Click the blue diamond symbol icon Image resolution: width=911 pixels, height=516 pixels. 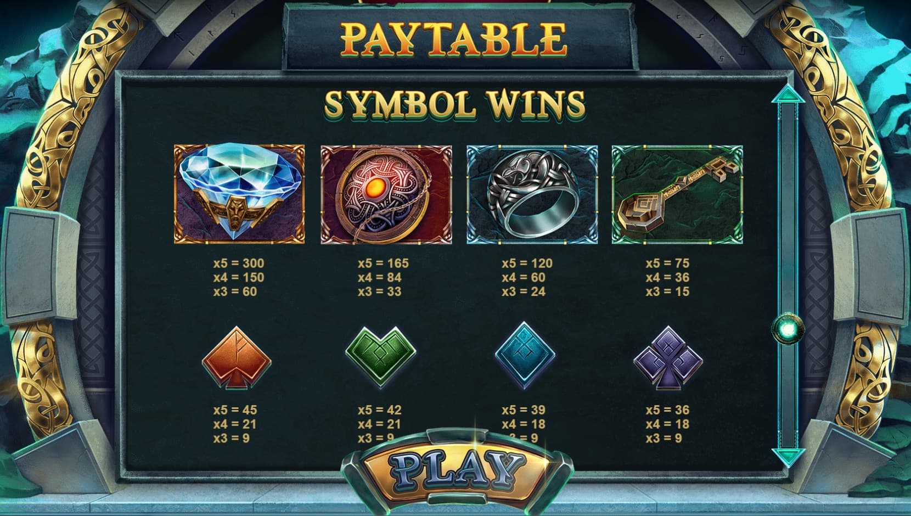[239, 194]
